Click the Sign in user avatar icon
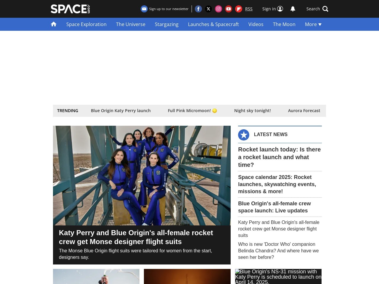379x284 pixels. tap(280, 9)
